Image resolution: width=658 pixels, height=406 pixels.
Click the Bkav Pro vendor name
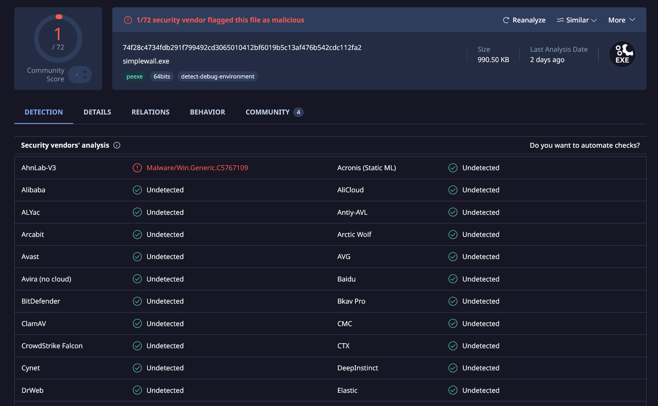click(351, 301)
